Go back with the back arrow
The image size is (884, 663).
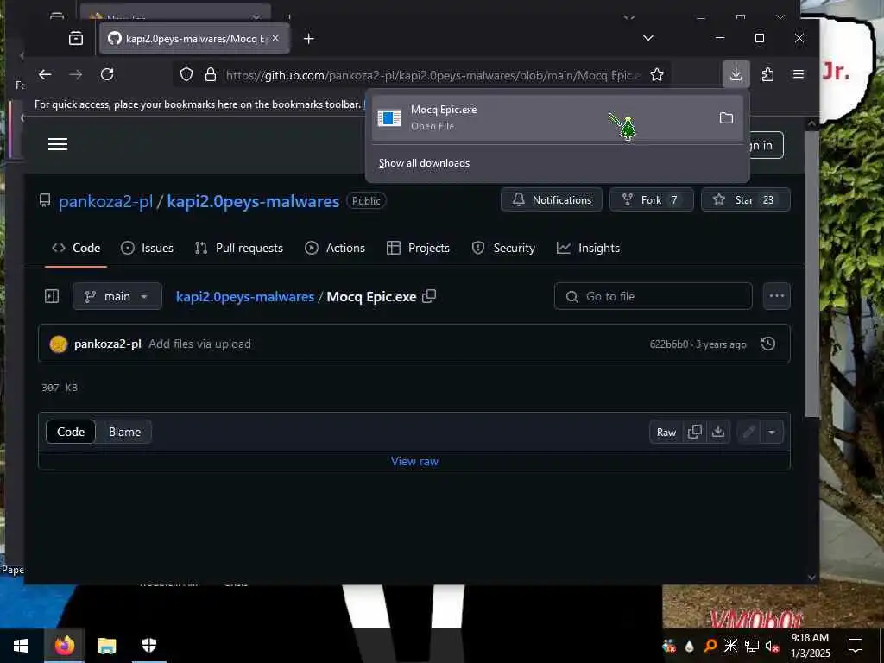(x=45, y=74)
